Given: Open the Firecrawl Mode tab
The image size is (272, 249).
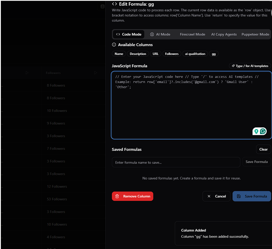Looking at the screenshot, I should 192,34.
